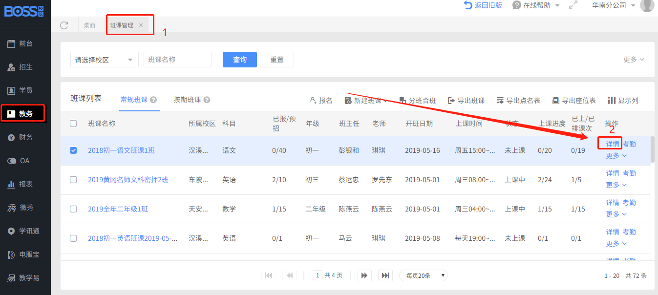The width and height of the screenshot is (658, 295).
Task: Click help icon next to 按期班课
Action: 207,100
